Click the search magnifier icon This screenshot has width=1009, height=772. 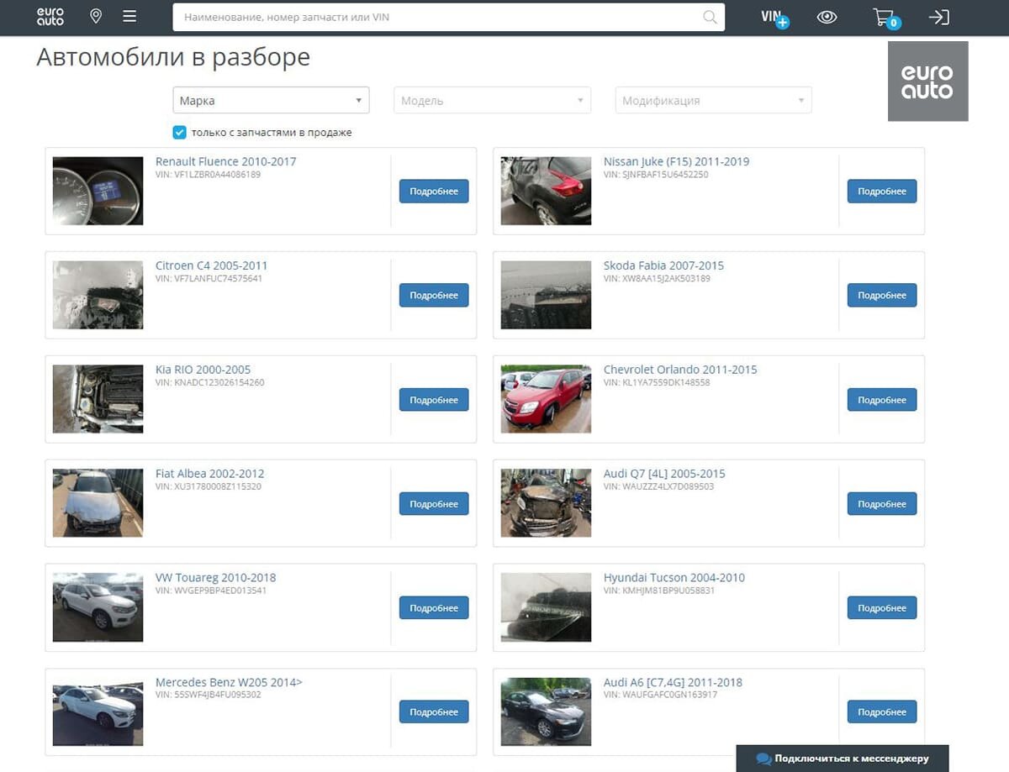click(x=710, y=17)
